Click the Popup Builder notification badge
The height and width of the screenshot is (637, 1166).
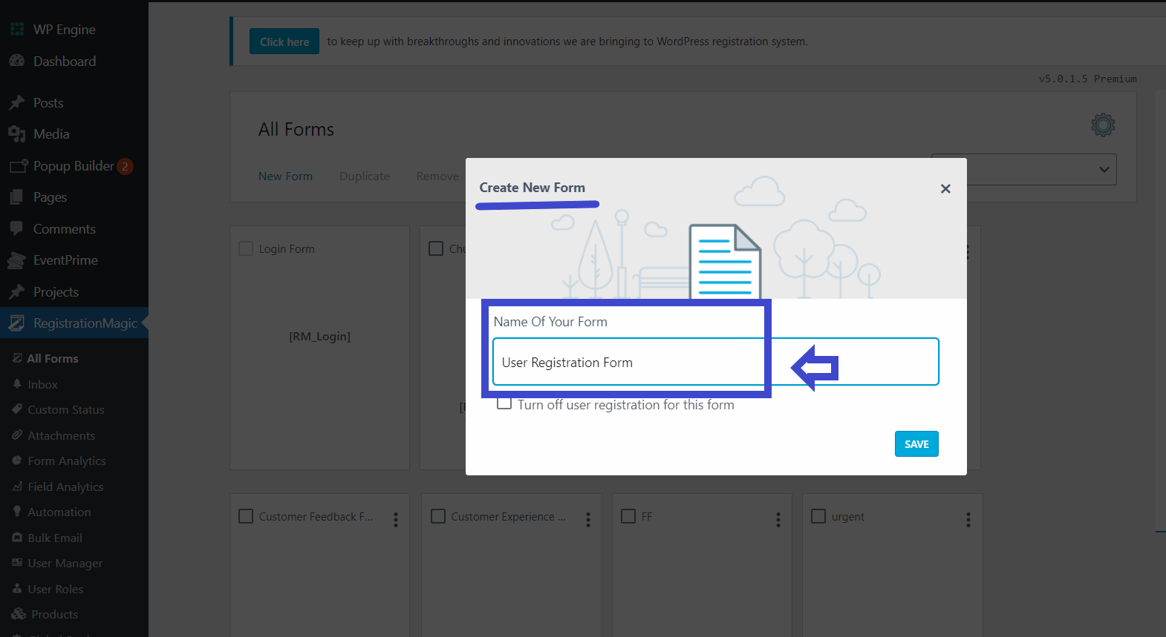[126, 166]
